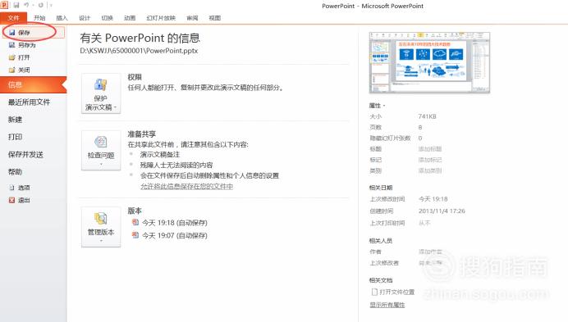Click the presentation preview thumbnail
Viewport: 568px width, 322px height.
pyautogui.click(x=429, y=62)
